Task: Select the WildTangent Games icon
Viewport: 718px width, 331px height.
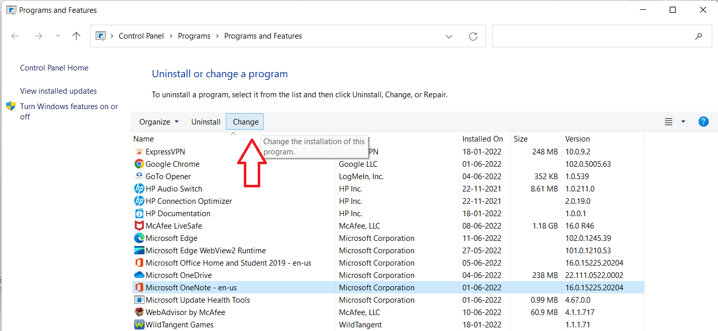Action: [x=139, y=325]
